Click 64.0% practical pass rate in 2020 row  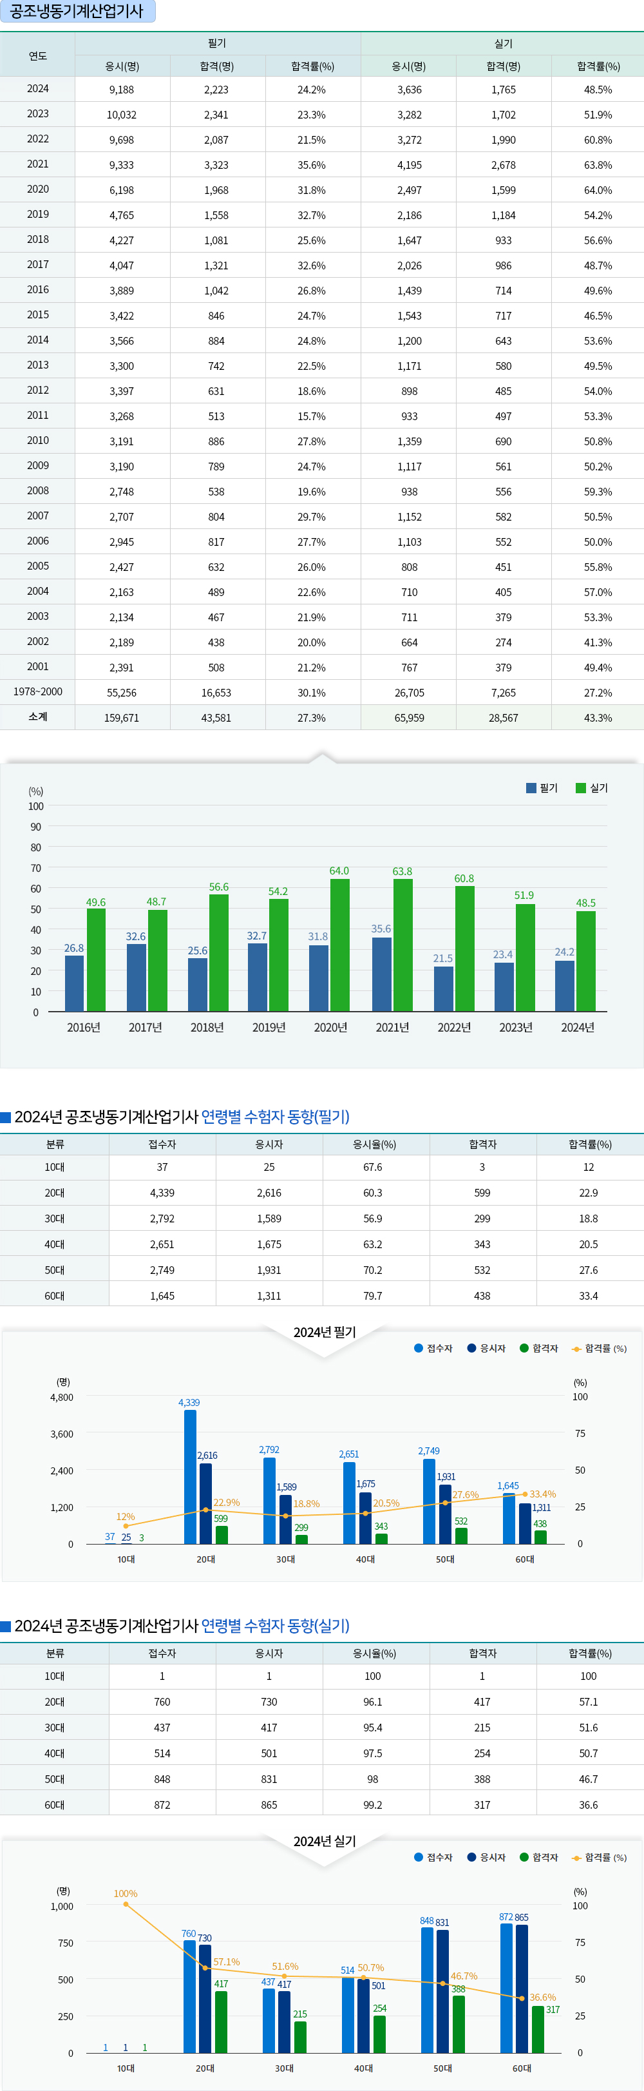pyautogui.click(x=598, y=190)
